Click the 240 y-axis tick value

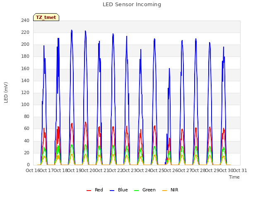(x=25, y=20)
